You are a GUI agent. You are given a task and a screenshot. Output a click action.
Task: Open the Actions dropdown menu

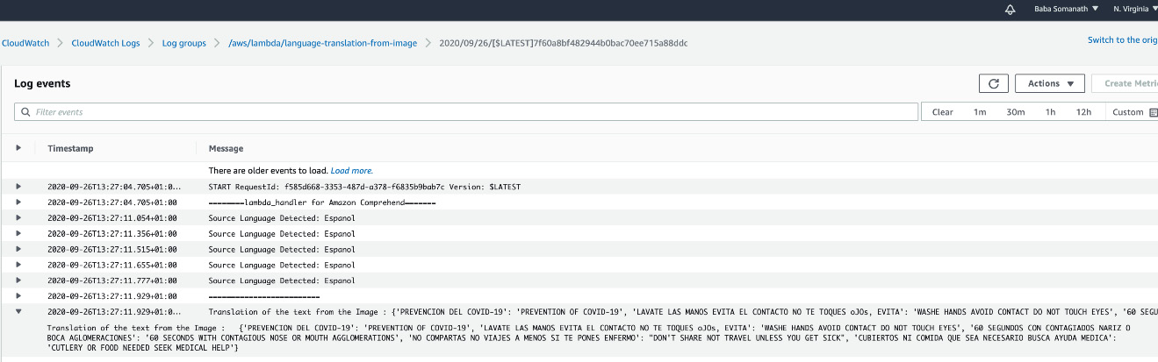[1050, 83]
